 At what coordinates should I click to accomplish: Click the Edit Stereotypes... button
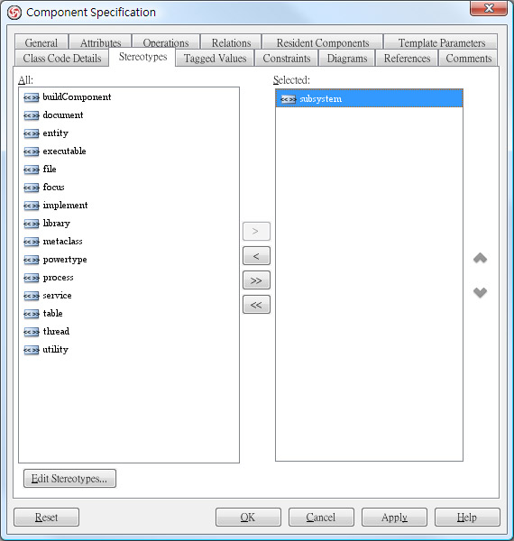pyautogui.click(x=69, y=479)
